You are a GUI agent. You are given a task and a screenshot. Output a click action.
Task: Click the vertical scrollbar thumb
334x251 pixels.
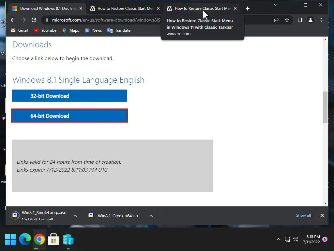(x=325, y=107)
